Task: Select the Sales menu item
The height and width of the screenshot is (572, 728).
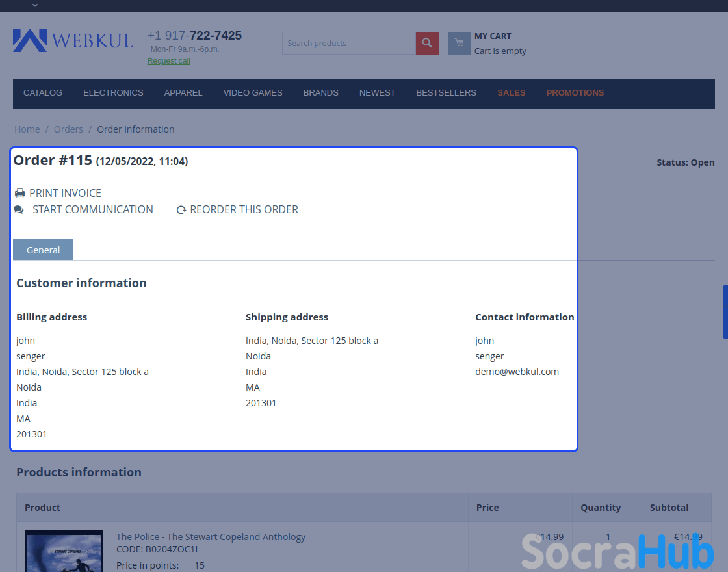Action: pos(512,93)
